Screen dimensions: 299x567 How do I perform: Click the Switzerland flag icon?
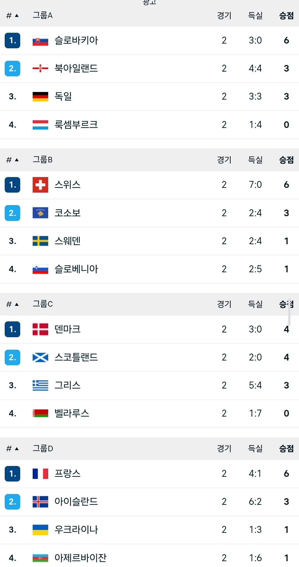(40, 185)
